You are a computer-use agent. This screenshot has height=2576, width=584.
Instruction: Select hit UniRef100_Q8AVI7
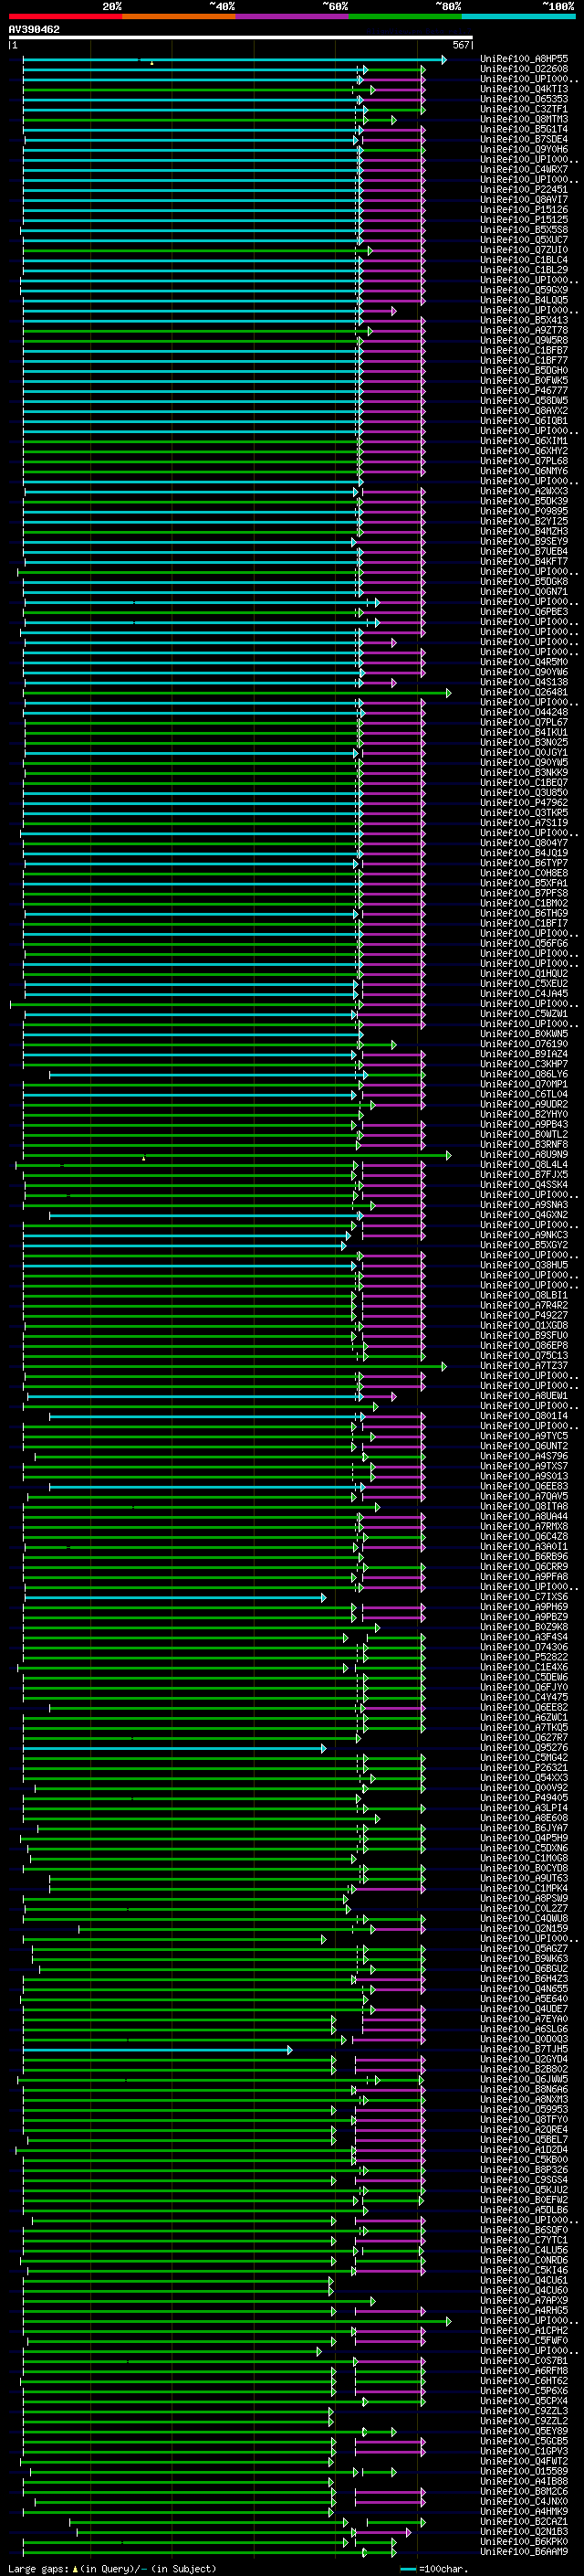[524, 199]
